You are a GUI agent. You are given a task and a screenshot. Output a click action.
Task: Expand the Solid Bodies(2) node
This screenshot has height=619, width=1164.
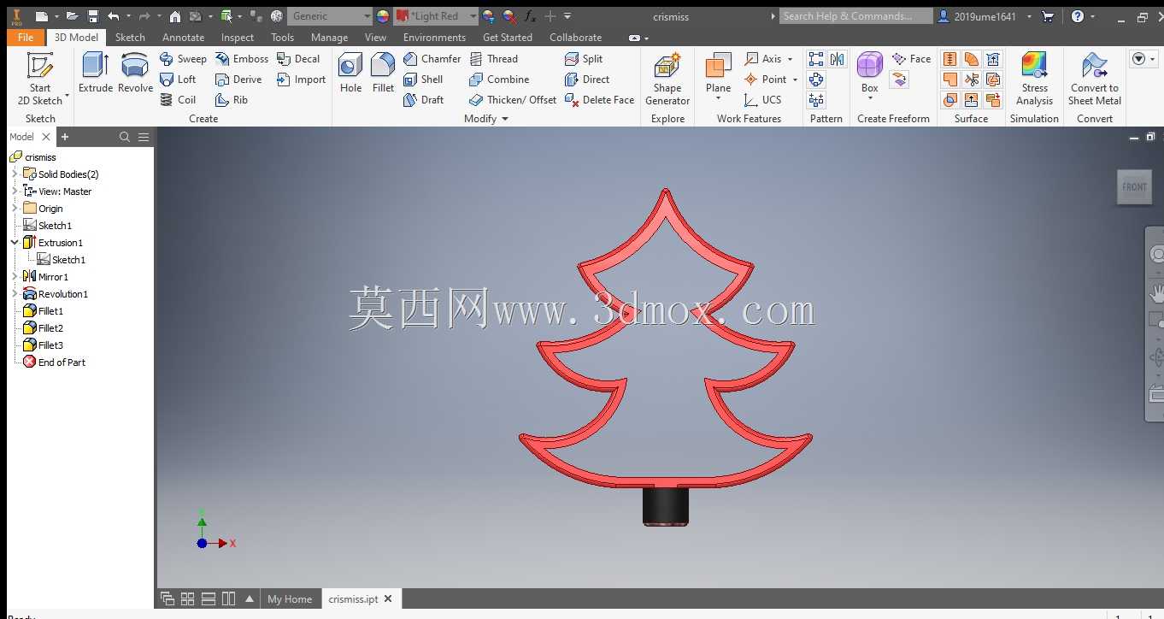(15, 174)
